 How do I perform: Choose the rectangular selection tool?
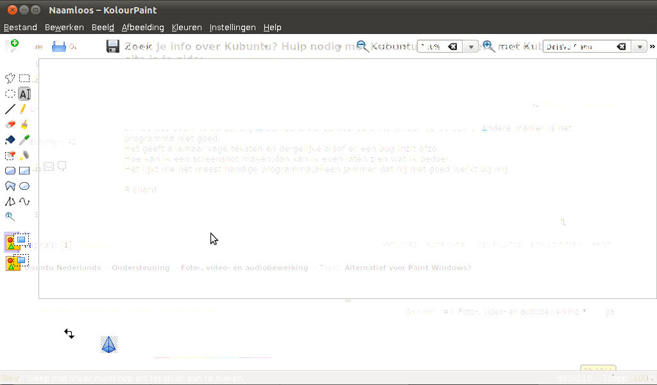(x=24, y=78)
